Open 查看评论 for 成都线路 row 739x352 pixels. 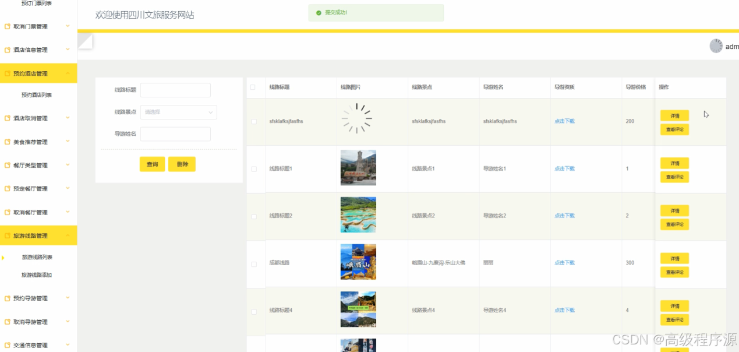(675, 272)
